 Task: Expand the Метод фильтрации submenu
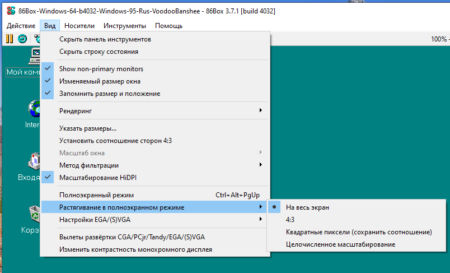(154, 165)
